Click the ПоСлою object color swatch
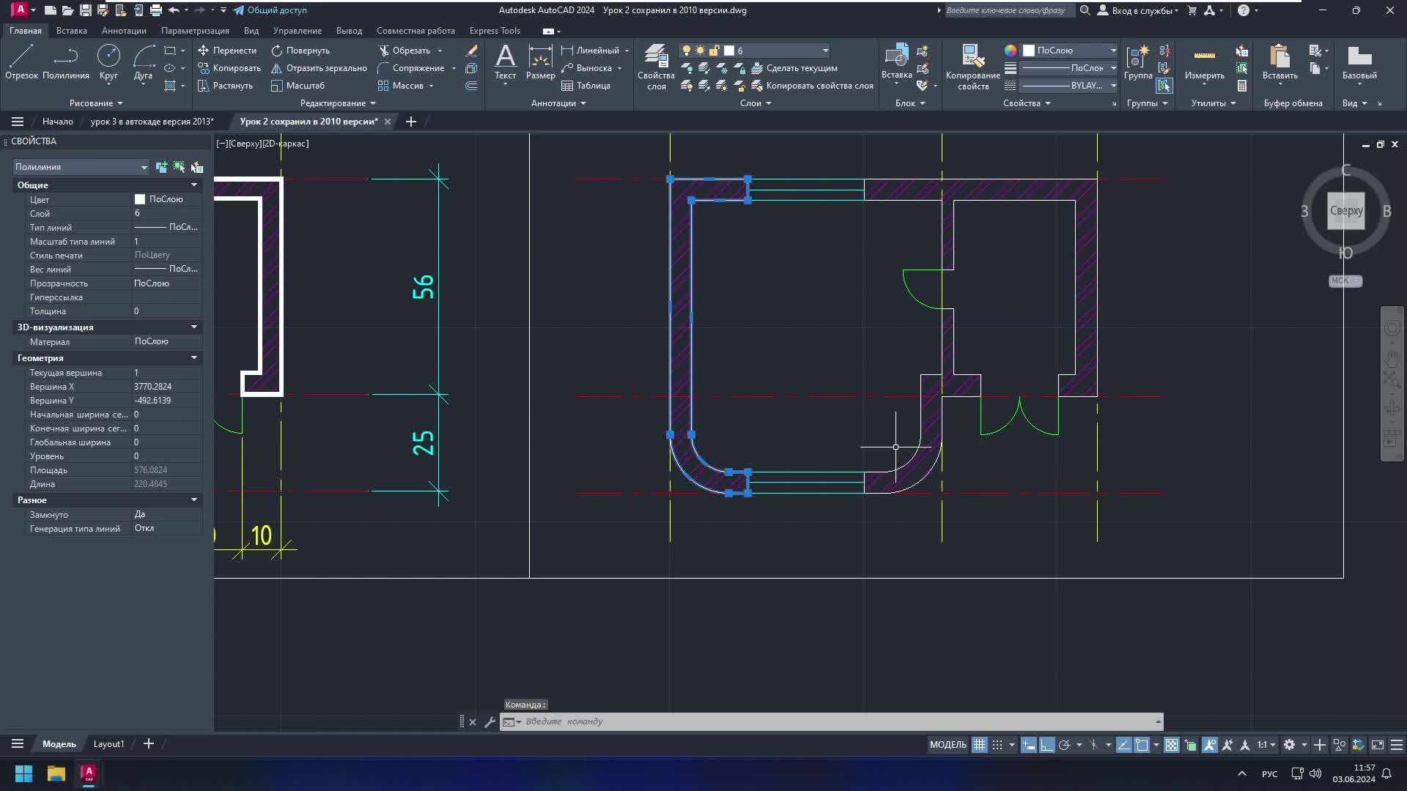This screenshot has height=791, width=1407. 1029,51
